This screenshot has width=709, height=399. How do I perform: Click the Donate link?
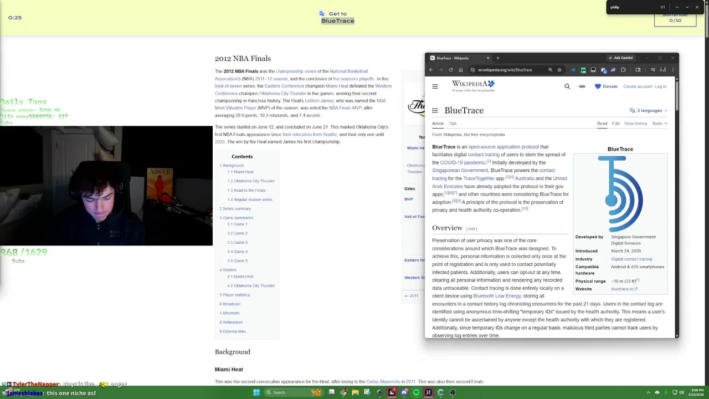pos(606,86)
